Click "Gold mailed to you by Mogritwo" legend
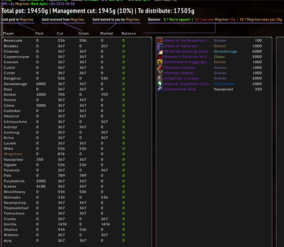284x247 pixels. click(x=116, y=19)
